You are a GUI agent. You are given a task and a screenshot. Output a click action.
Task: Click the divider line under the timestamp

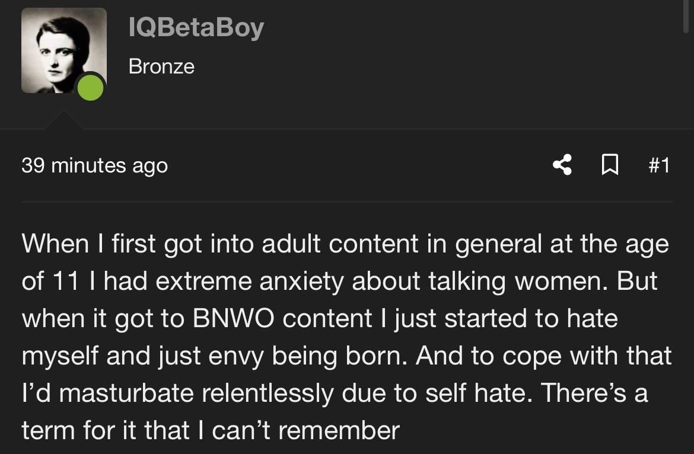tap(347, 202)
